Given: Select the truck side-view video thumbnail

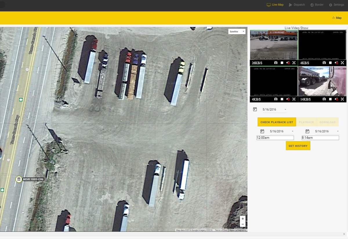Looking at the screenshot, I should coord(322,81).
